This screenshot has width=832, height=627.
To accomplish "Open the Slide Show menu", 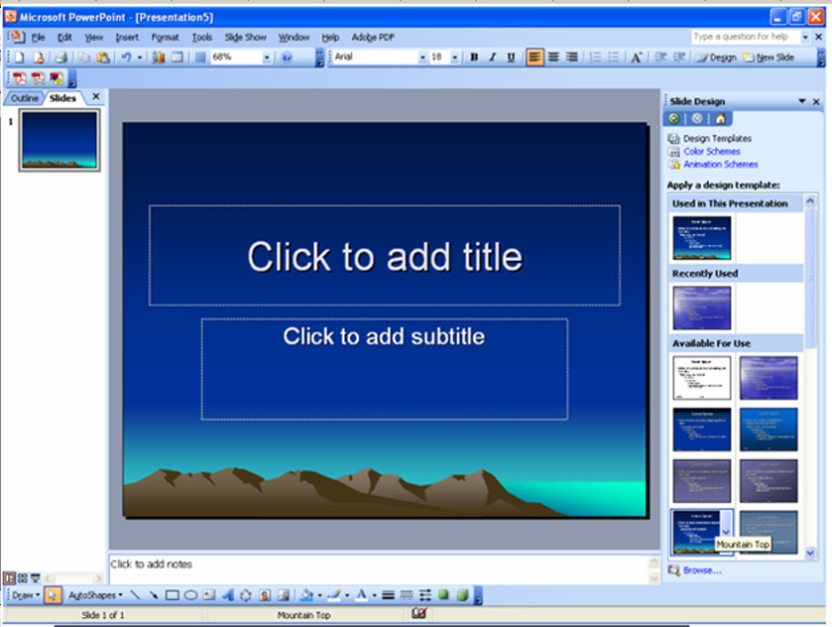I will point(244,37).
